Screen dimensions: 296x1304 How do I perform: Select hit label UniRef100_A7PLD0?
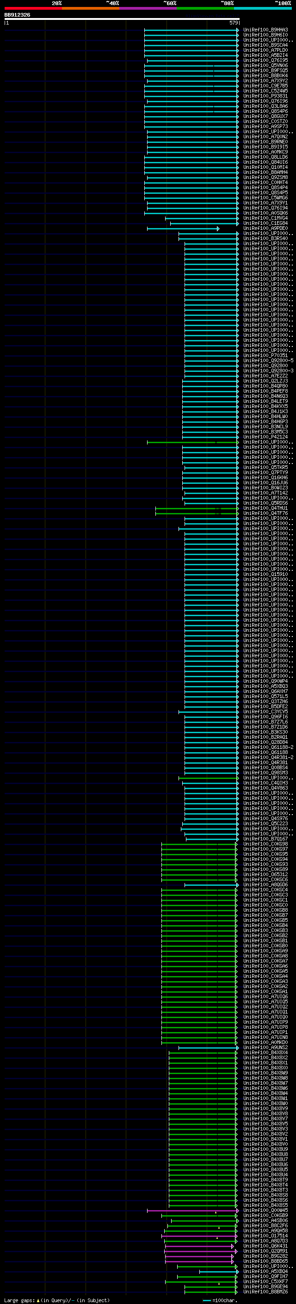[265, 50]
